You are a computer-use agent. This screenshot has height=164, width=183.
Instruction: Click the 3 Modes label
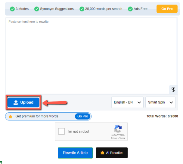click(x=22, y=9)
